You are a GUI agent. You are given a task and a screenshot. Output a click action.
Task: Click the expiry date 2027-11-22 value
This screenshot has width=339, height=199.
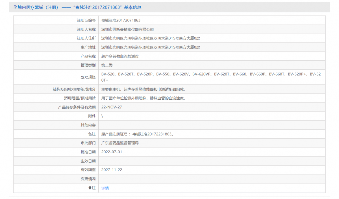(x=111, y=170)
